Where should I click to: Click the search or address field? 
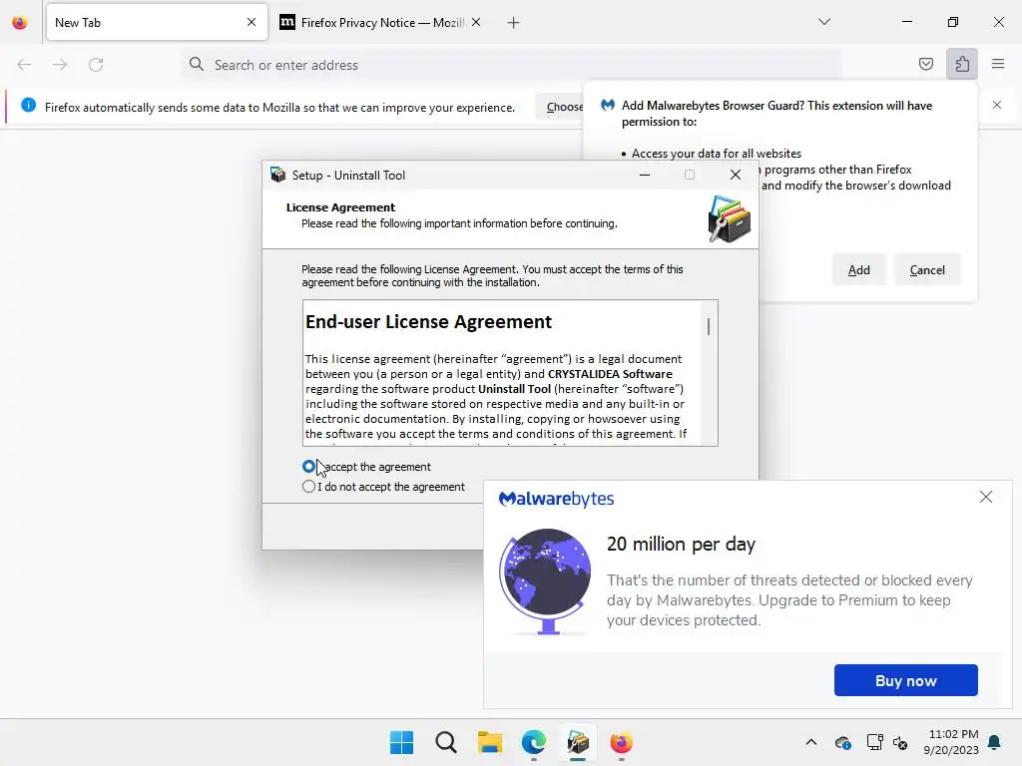coord(511,65)
